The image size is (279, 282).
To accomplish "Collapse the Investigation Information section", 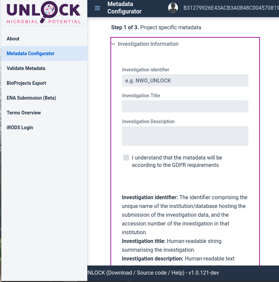I will pos(113,44).
